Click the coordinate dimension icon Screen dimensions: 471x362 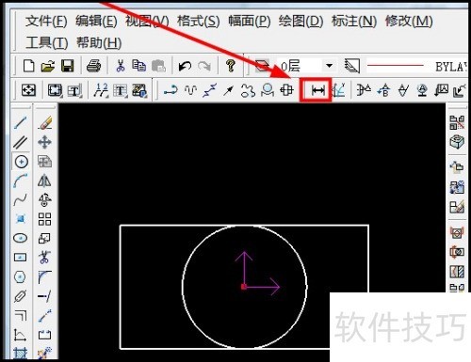click(x=339, y=90)
